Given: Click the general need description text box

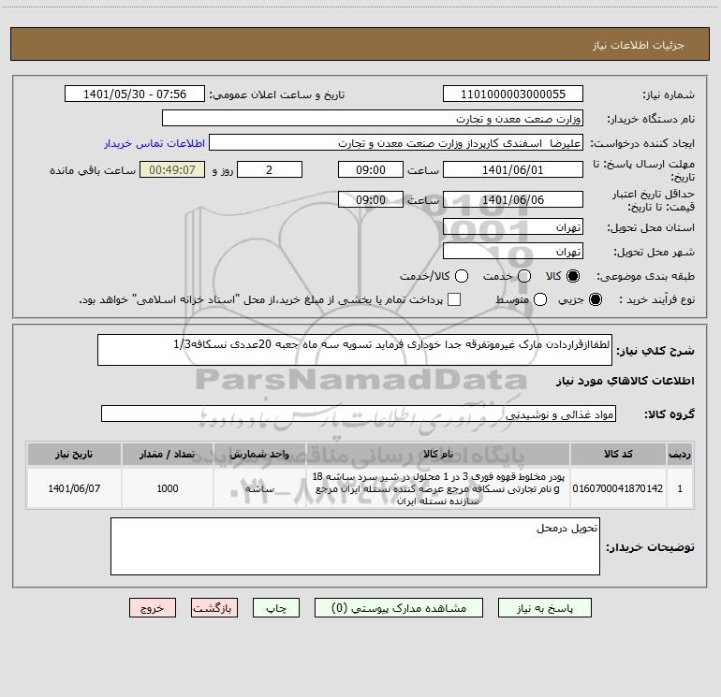Looking at the screenshot, I should point(355,350).
